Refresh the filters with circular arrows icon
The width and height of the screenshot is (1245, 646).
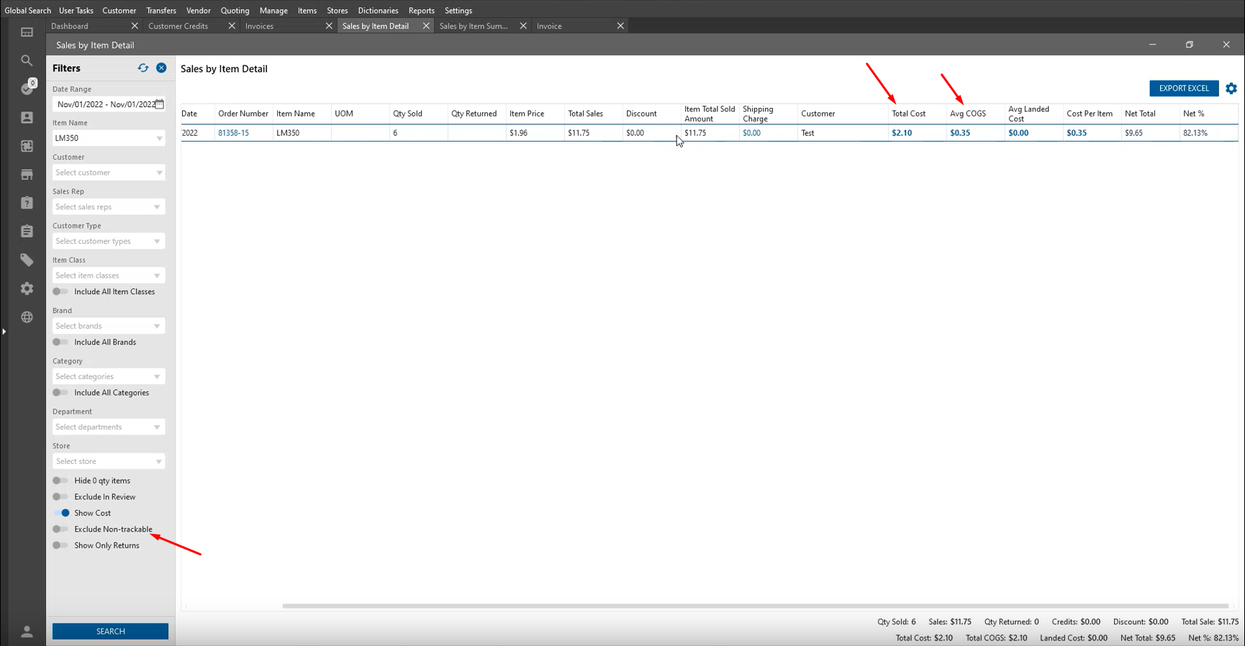(x=143, y=68)
